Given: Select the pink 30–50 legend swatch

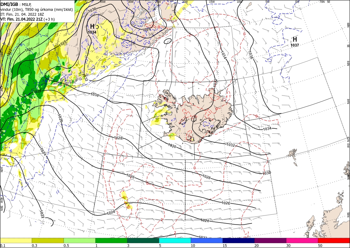Looking at the screenshot, I should (302, 240).
